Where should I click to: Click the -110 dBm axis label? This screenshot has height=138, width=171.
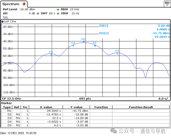pos(8,92)
